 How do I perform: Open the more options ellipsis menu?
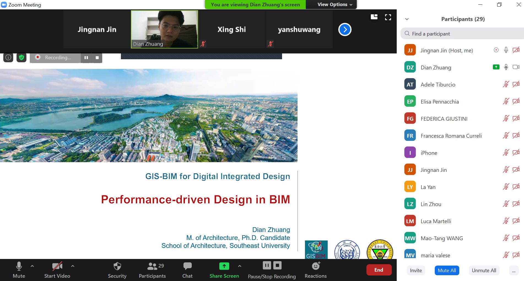(514, 271)
